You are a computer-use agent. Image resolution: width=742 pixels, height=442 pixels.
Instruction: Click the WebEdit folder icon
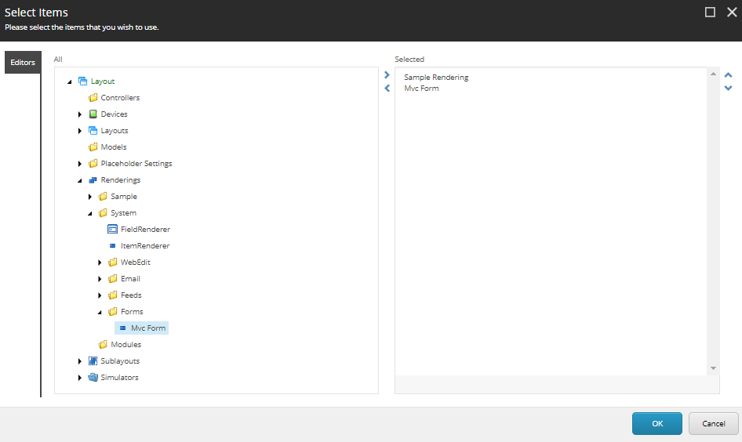(x=113, y=263)
